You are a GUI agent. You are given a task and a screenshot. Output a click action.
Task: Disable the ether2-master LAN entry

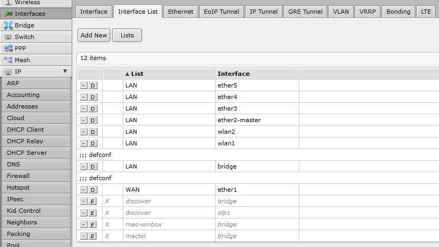point(93,120)
